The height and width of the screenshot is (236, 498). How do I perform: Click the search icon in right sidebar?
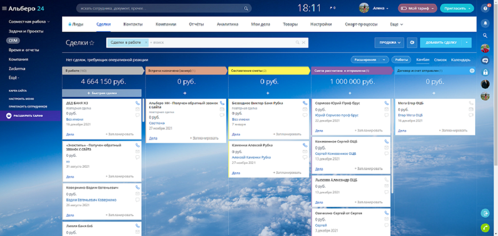485,35
